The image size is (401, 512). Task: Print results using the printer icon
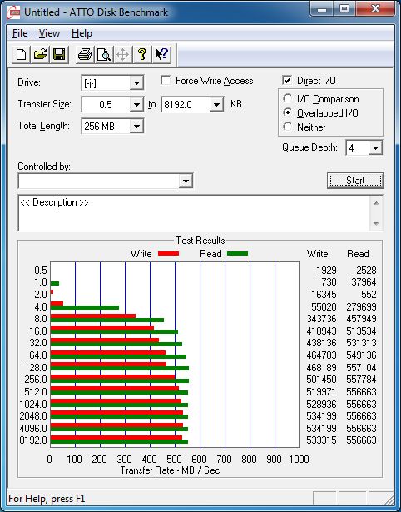pyautogui.click(x=85, y=54)
